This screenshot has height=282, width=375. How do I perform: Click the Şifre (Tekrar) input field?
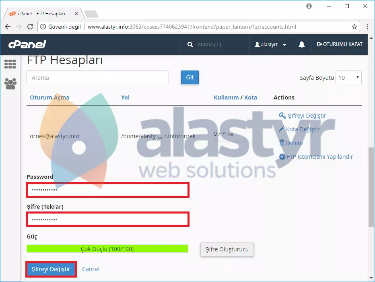108,220
